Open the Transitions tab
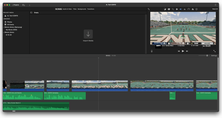 tap(90, 9)
